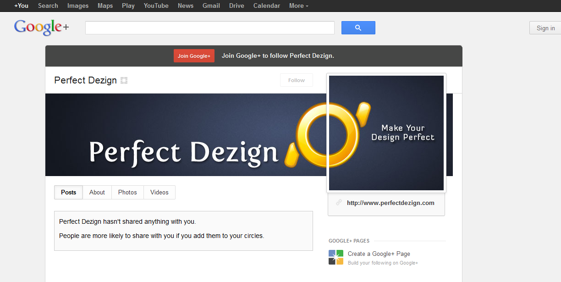This screenshot has width=561, height=282.
Task: Click the Follow button
Action: pos(297,80)
